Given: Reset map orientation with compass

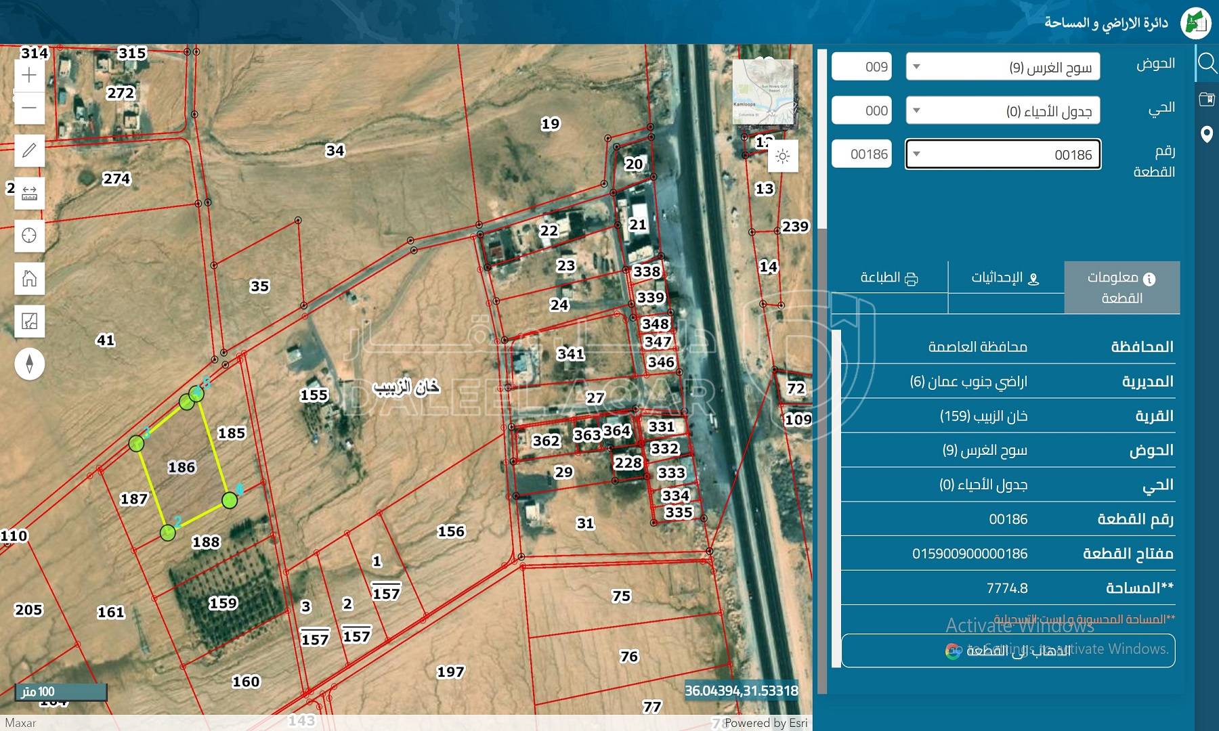Looking at the screenshot, I should point(29,364).
